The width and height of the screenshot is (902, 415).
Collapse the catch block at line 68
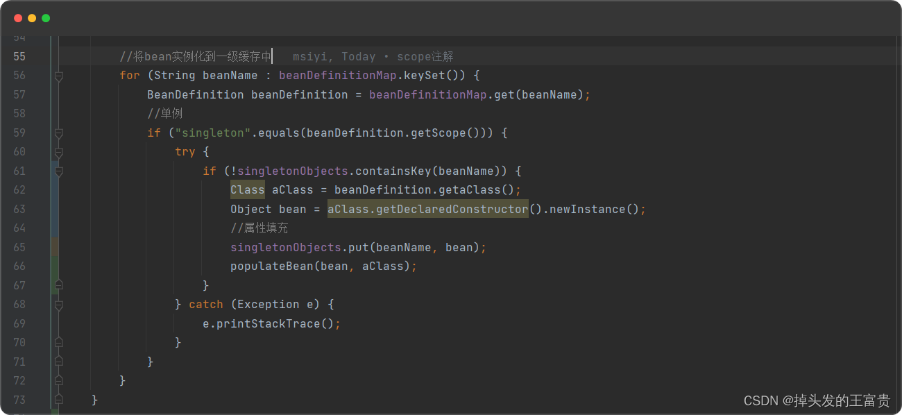59,305
